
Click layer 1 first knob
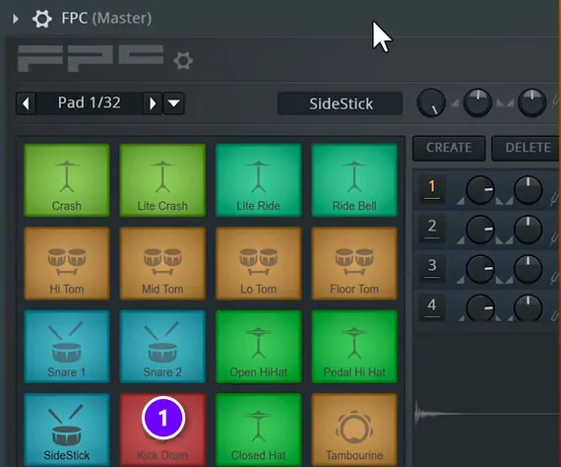tap(480, 190)
